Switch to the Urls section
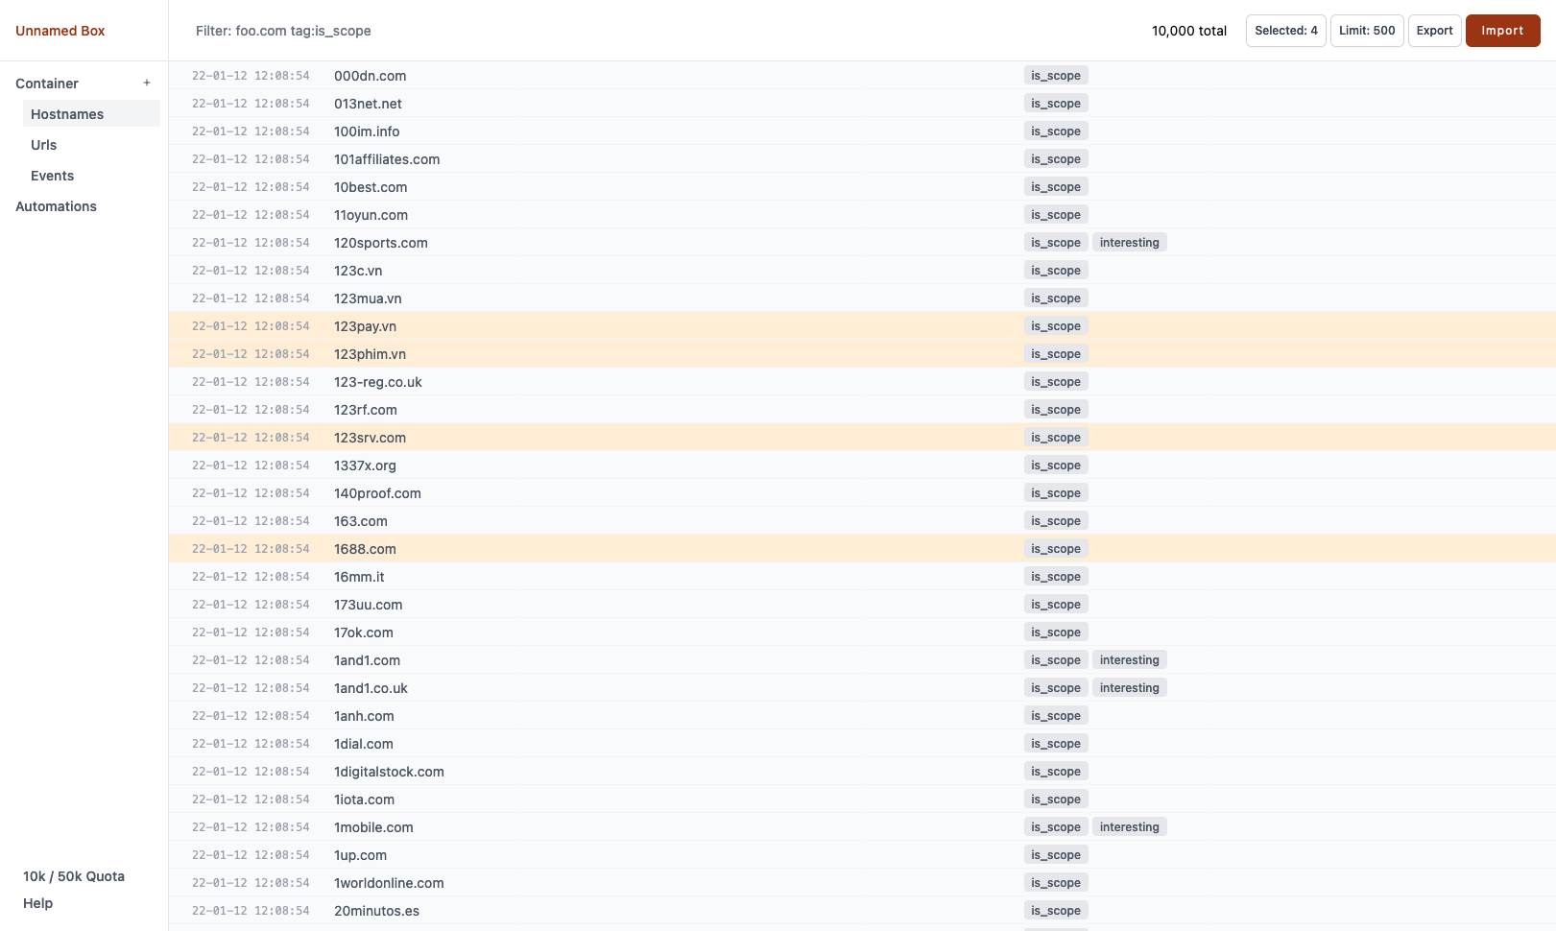 click(44, 145)
